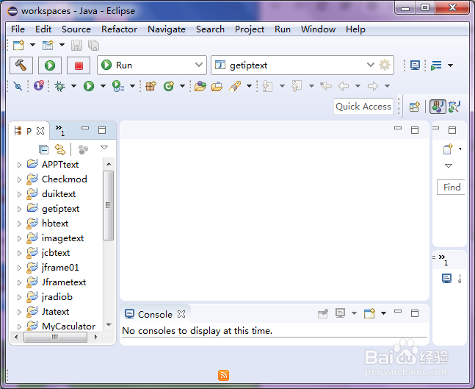Open Package Explorer View Menu triangle
475x389 pixels.
coord(104,148)
